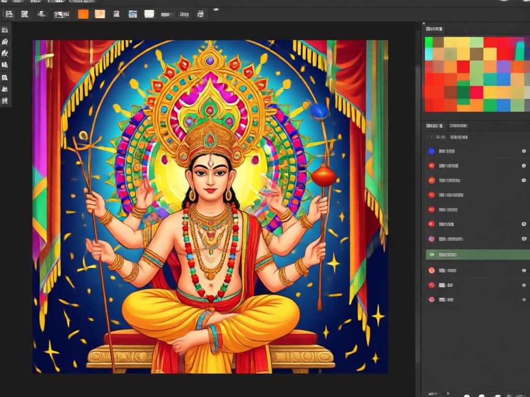
Task: Select the first tool in the left vertical toolbar
Action: click(5, 30)
